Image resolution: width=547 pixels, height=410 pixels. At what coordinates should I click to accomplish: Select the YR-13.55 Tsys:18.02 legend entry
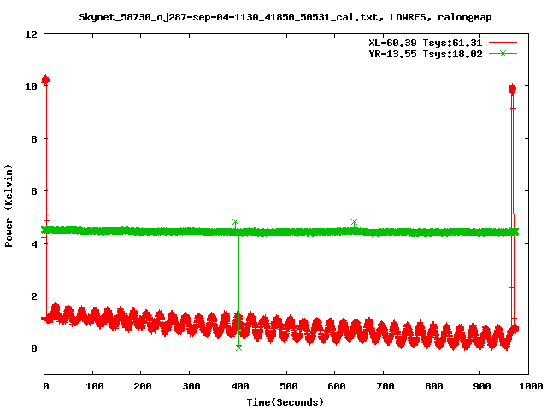click(x=426, y=54)
